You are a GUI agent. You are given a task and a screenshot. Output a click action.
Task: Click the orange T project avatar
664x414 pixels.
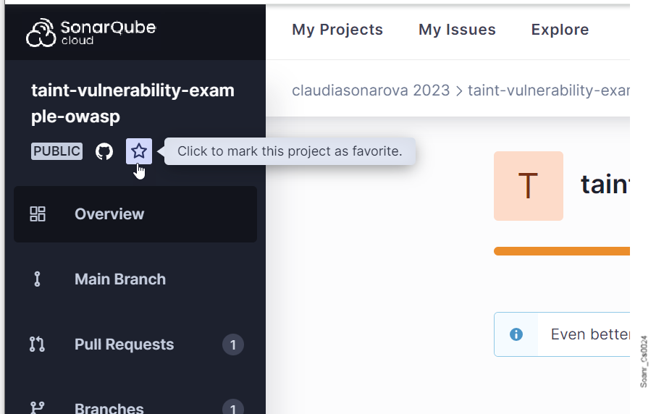[x=529, y=186]
